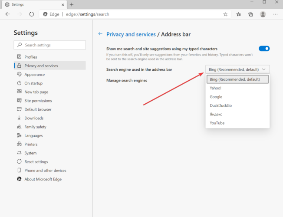
Task: Click the blue back arrow beside Privacy and services
Action: [x=100, y=34]
